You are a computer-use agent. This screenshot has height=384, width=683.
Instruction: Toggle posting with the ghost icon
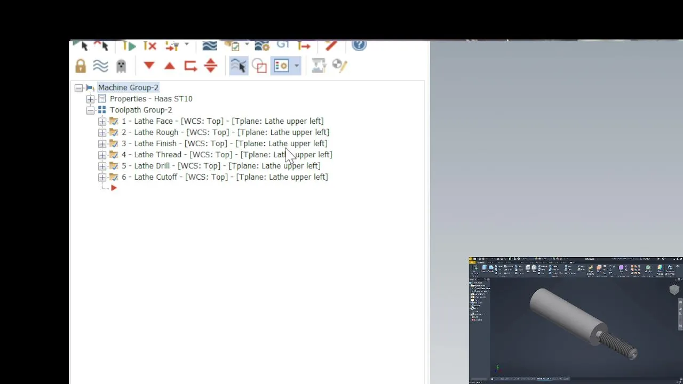pos(121,66)
